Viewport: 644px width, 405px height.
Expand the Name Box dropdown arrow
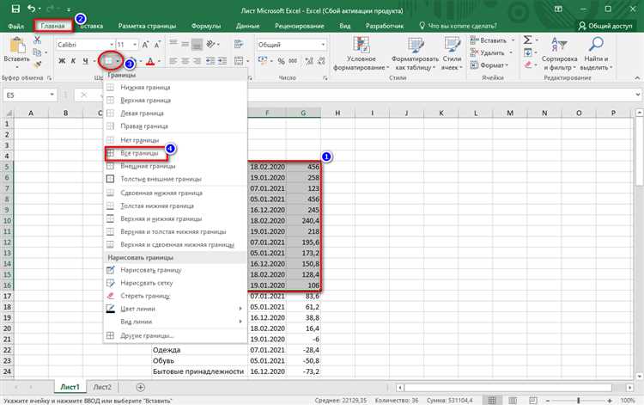point(52,95)
